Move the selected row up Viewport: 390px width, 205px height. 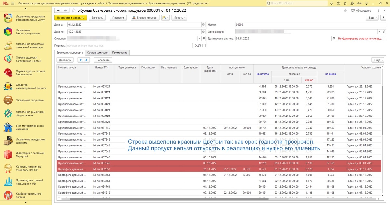pos(80,60)
